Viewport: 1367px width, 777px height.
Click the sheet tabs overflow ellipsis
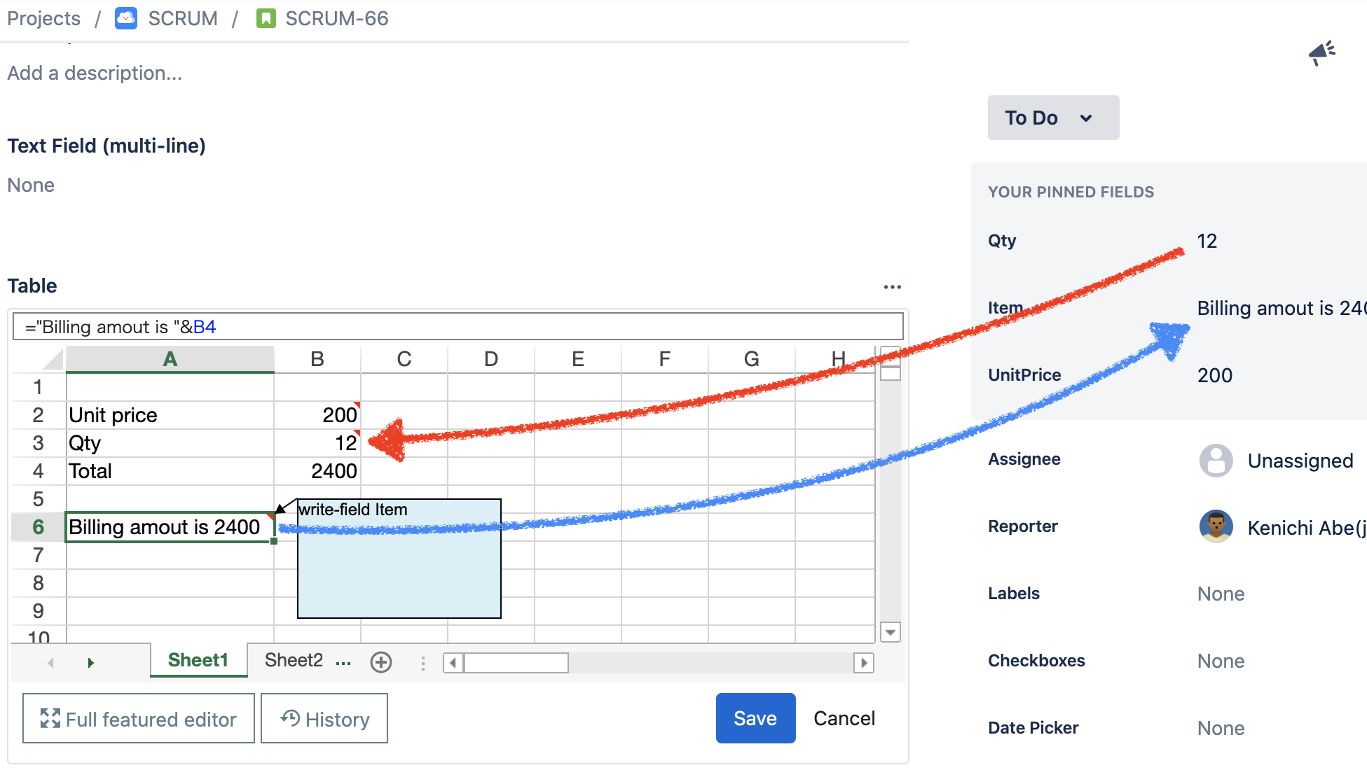pos(343,662)
